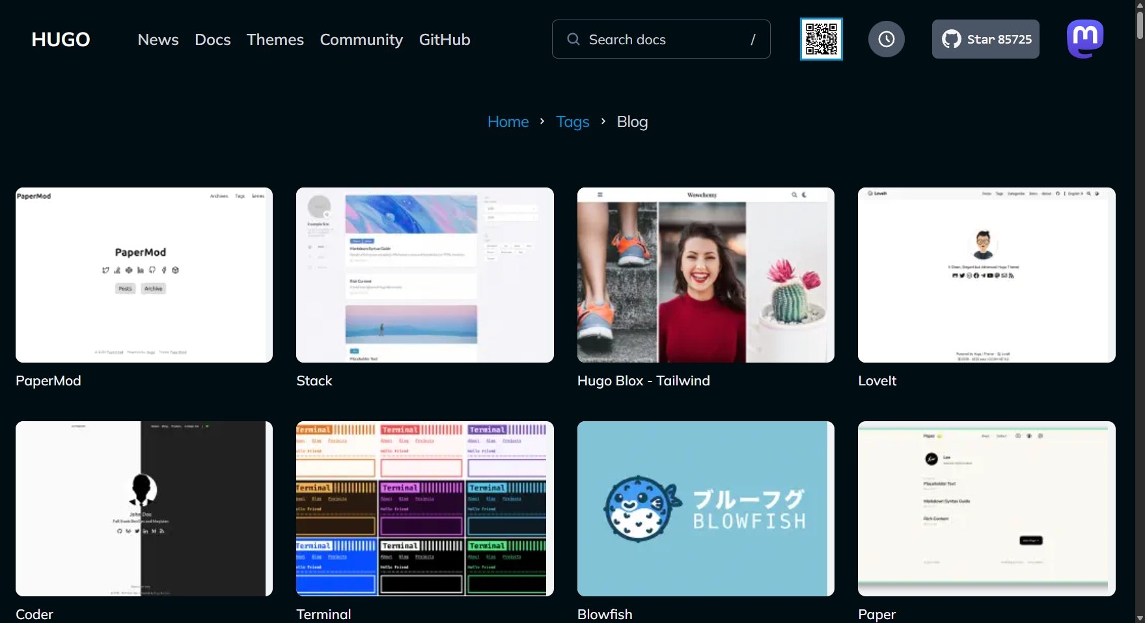Image resolution: width=1145 pixels, height=623 pixels.
Task: Open the Community menu item
Action: coord(361,40)
